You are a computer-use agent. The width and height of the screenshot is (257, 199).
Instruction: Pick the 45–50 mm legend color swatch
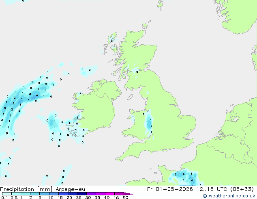tap(119, 194)
